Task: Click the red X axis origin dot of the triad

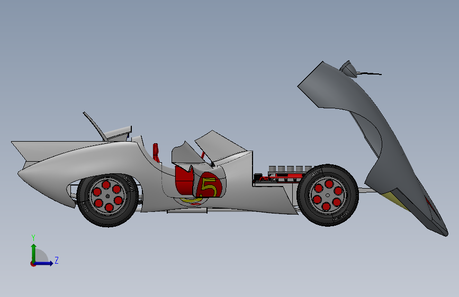Action: coord(33,264)
